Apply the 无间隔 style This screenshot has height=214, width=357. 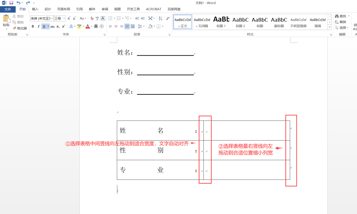click(202, 22)
